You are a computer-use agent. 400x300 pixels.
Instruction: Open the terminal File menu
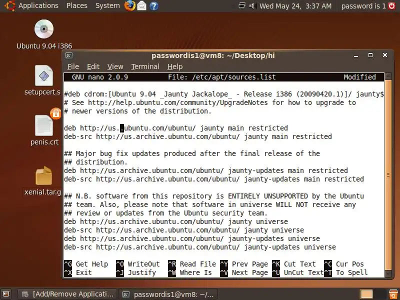(x=73, y=66)
